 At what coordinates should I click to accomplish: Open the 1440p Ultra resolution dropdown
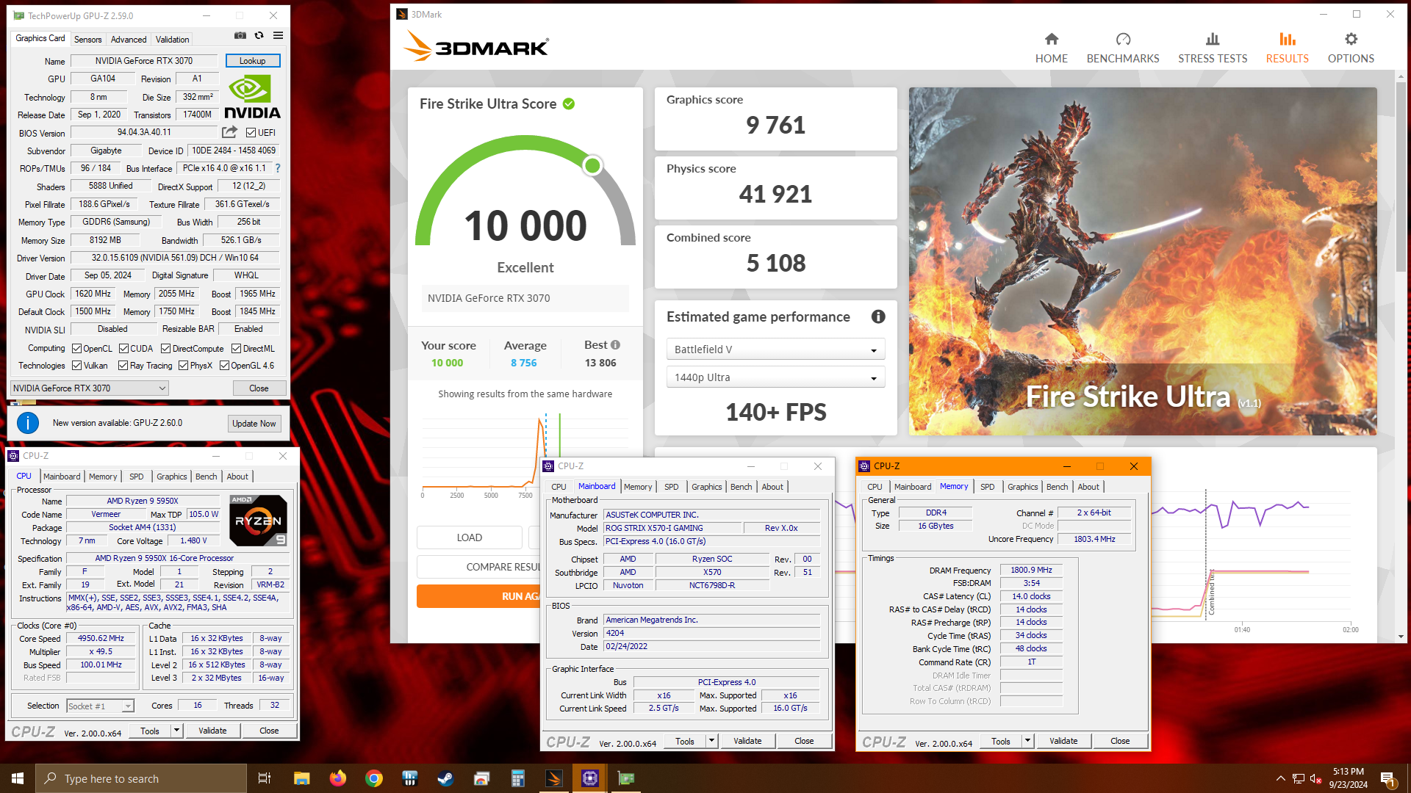[775, 377]
